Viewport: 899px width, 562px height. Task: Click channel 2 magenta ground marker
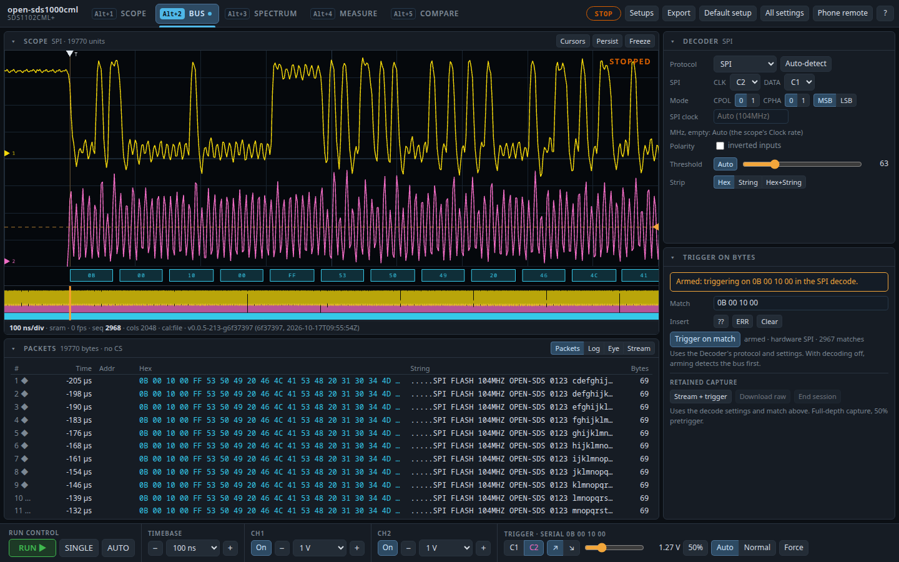pyautogui.click(x=7, y=261)
